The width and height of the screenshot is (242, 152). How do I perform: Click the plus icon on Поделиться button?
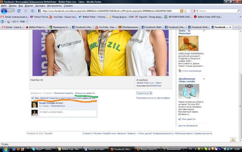(x=151, y=93)
